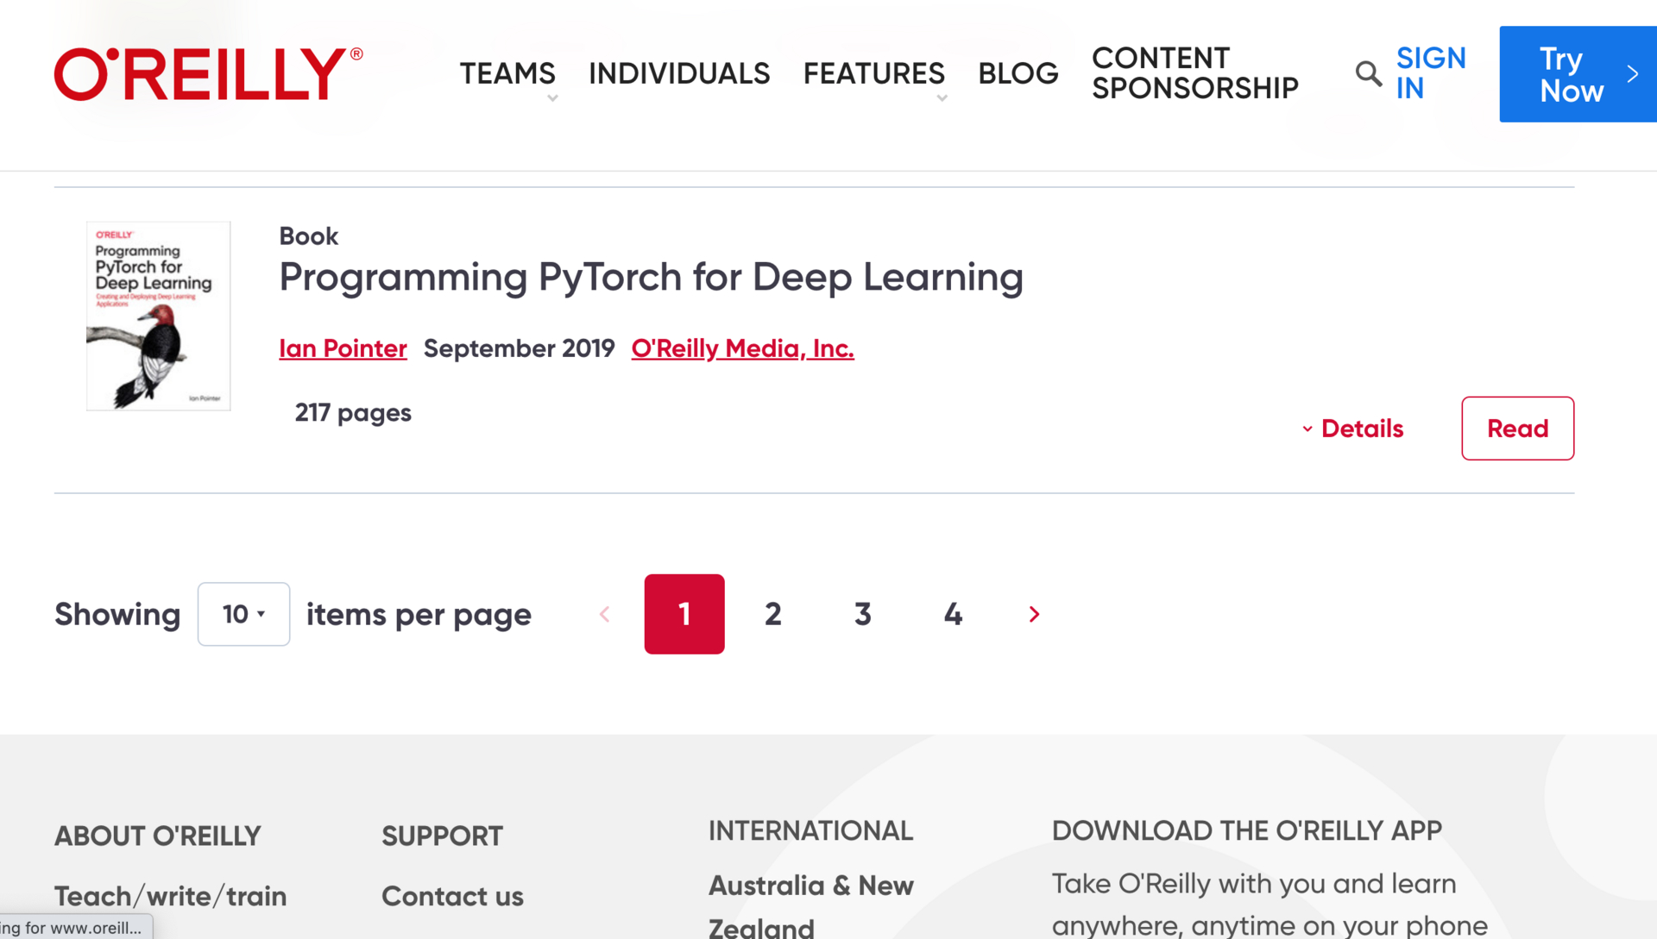This screenshot has height=939, width=1657.
Task: Go to page 3 of results
Action: tap(863, 614)
